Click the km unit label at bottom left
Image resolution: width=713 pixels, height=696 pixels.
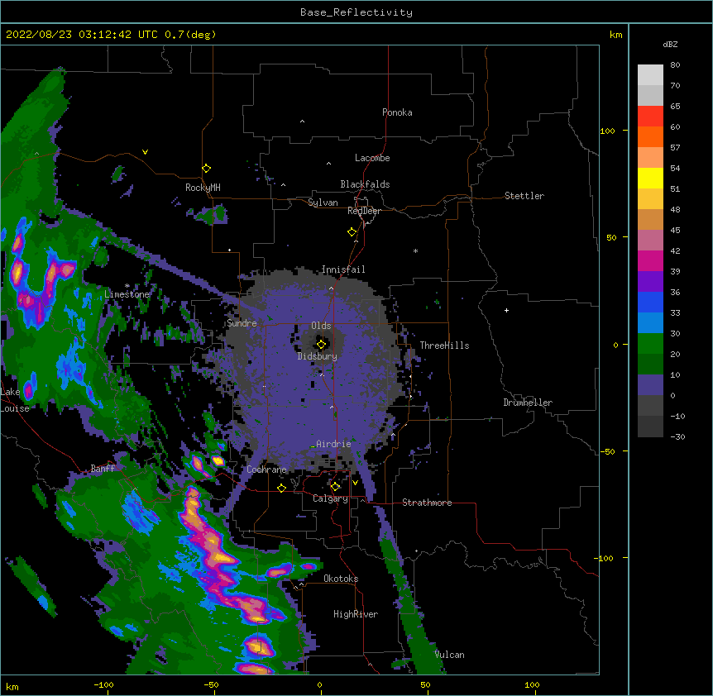(12, 686)
